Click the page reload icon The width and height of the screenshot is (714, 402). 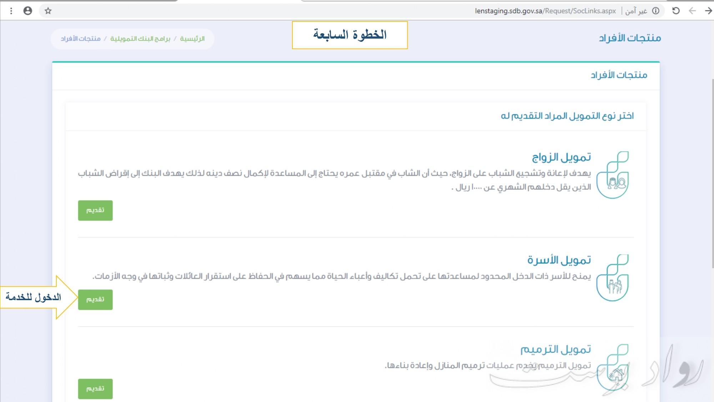676,11
